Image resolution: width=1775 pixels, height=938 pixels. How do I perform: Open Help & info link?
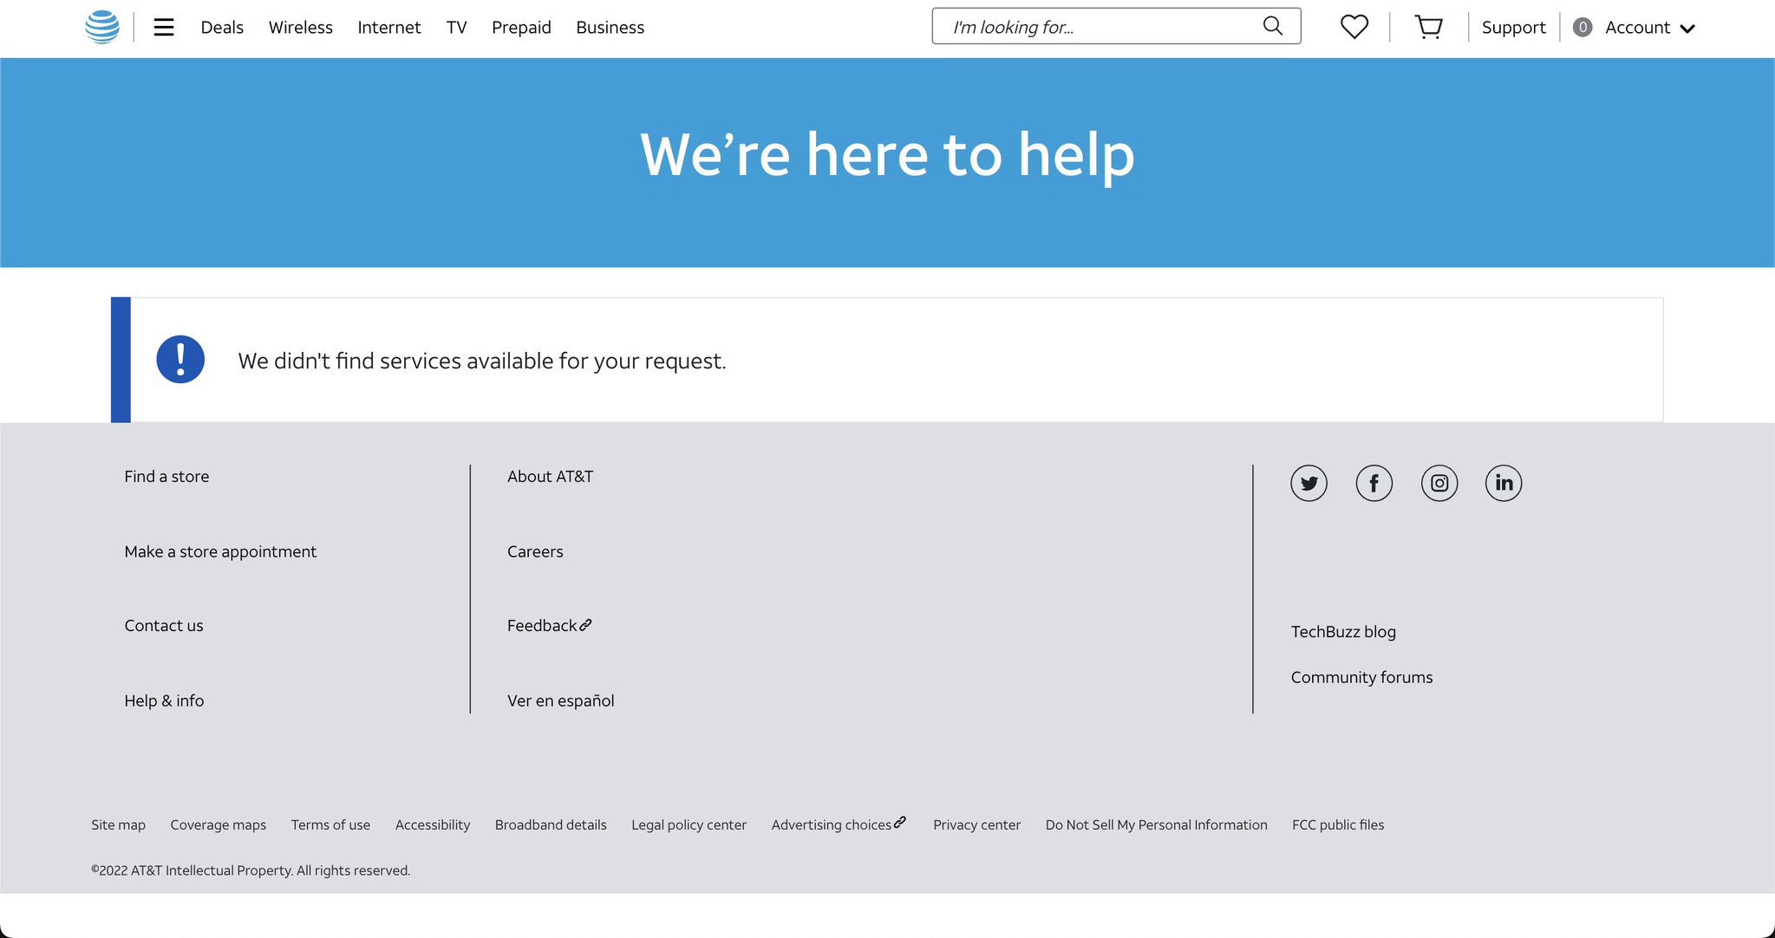click(164, 700)
